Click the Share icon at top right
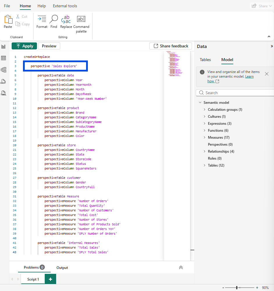The image size is (274, 291). click(x=254, y=6)
